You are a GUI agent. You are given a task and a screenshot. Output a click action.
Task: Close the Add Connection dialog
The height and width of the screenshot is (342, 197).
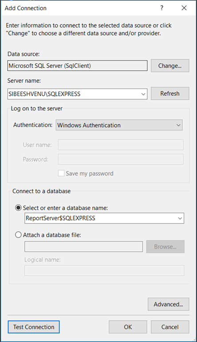184,8
